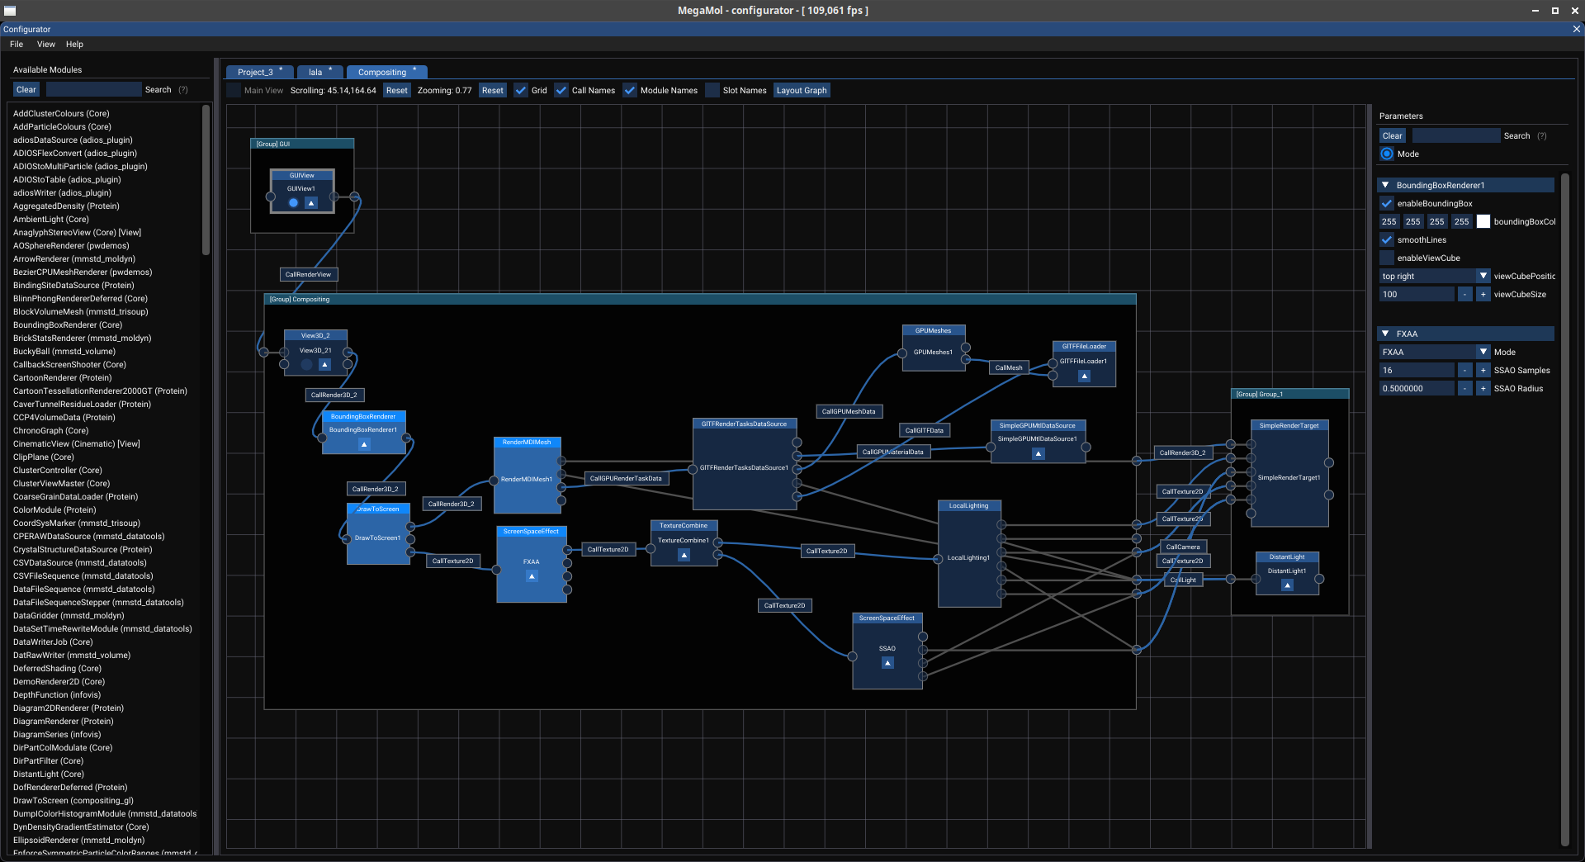Close the Configurator panel with the X
The image size is (1585, 862).
(x=1576, y=29)
